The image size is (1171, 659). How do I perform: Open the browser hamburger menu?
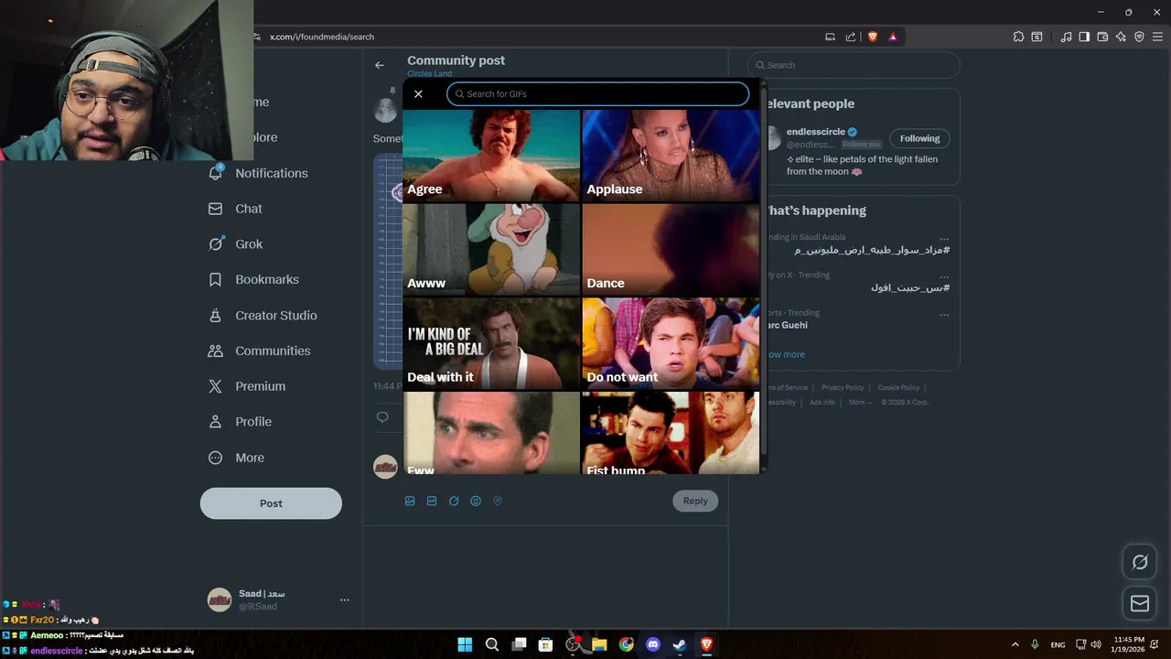[1157, 37]
